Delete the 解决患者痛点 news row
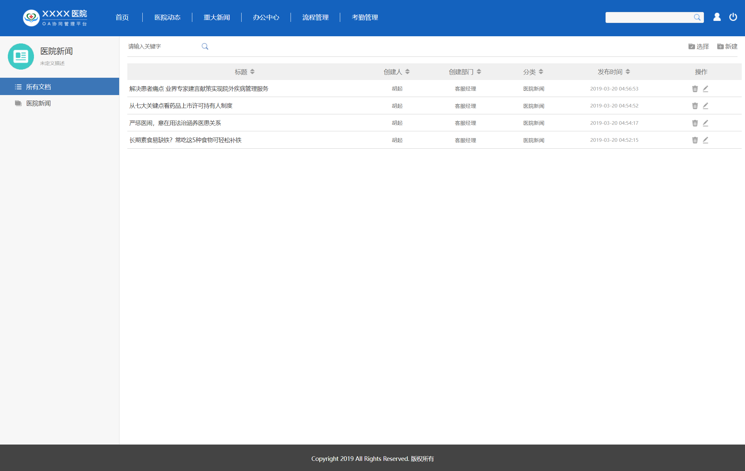Image resolution: width=745 pixels, height=471 pixels. 695,89
